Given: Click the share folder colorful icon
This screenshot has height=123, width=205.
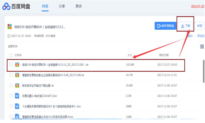Looking at the screenshot, I should 10,27.
